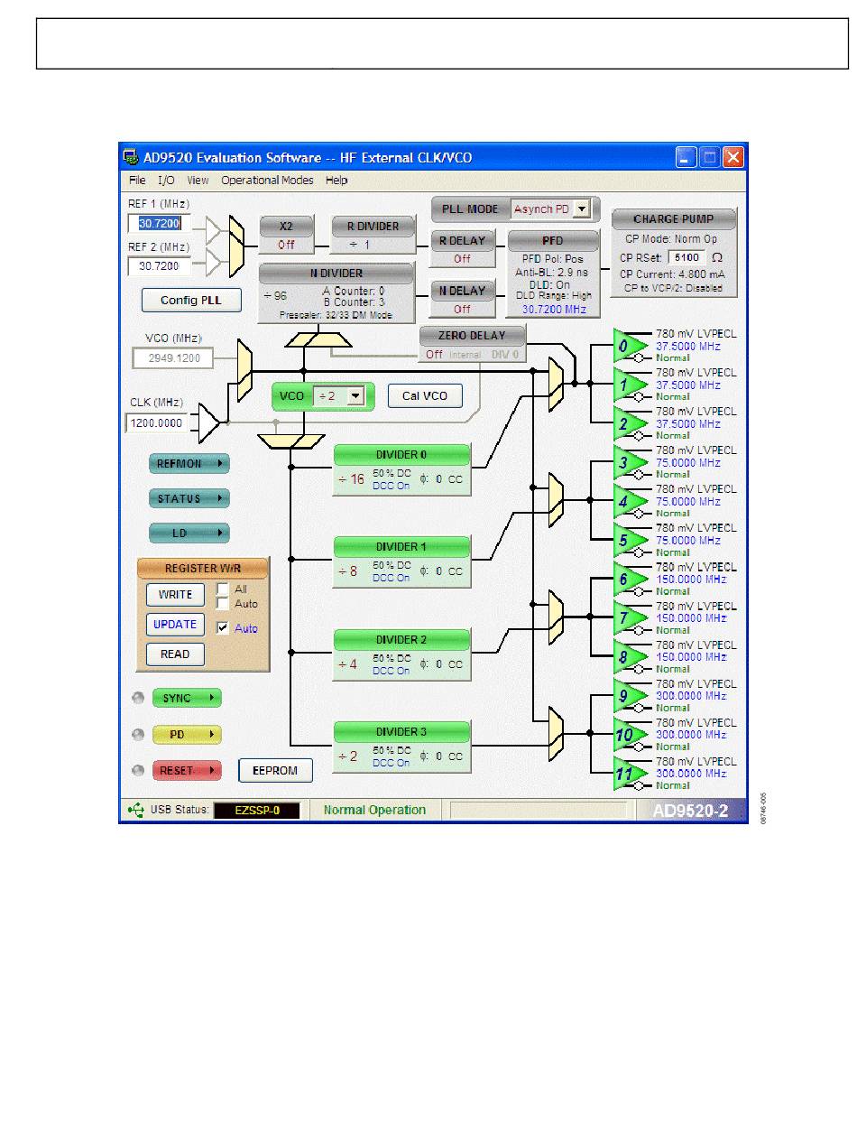
Task: Click the UPDATE register button
Action: click(x=175, y=625)
